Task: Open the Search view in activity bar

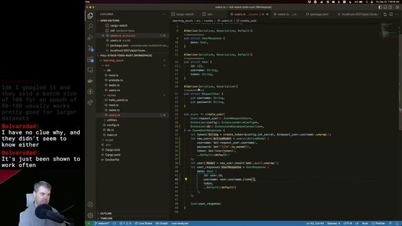Action: point(90,26)
